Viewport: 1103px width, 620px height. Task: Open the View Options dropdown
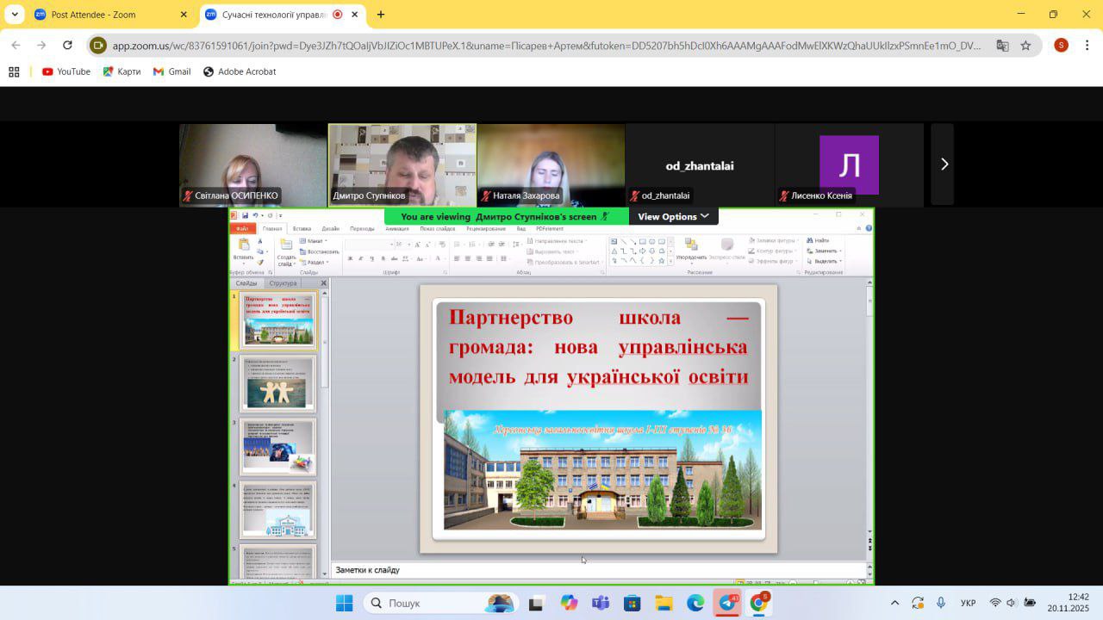pyautogui.click(x=673, y=216)
